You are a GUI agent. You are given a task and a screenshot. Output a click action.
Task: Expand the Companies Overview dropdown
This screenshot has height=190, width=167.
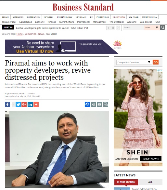[134, 62]
